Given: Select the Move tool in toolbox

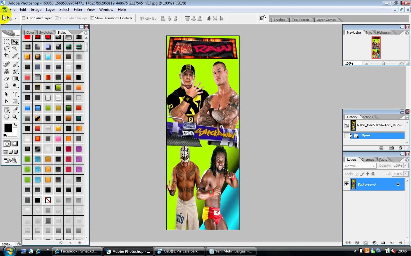Looking at the screenshot, I should click(15, 42).
